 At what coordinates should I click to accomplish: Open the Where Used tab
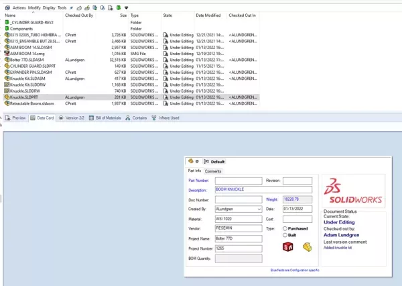[x=165, y=118]
